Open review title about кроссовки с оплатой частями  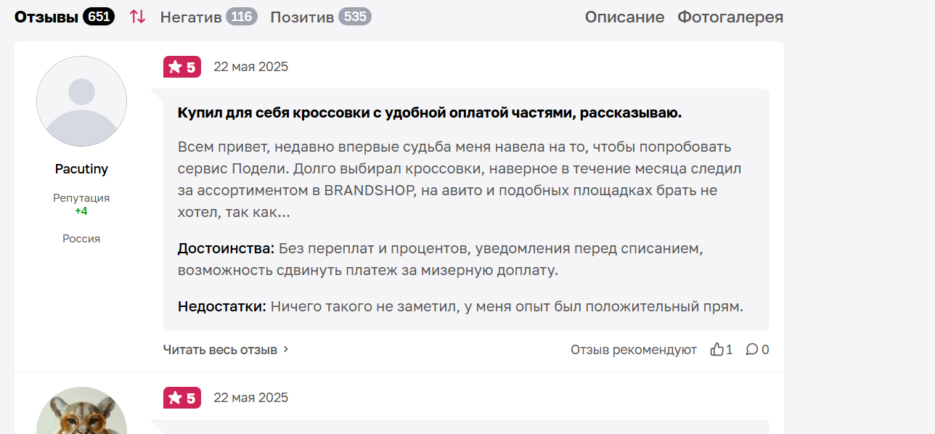(430, 113)
